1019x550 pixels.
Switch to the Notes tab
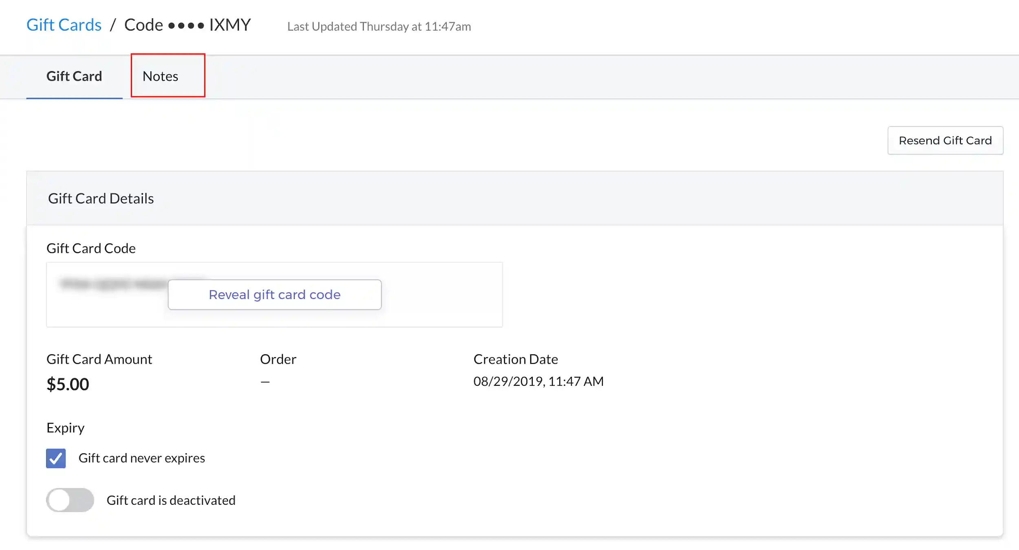click(x=160, y=76)
